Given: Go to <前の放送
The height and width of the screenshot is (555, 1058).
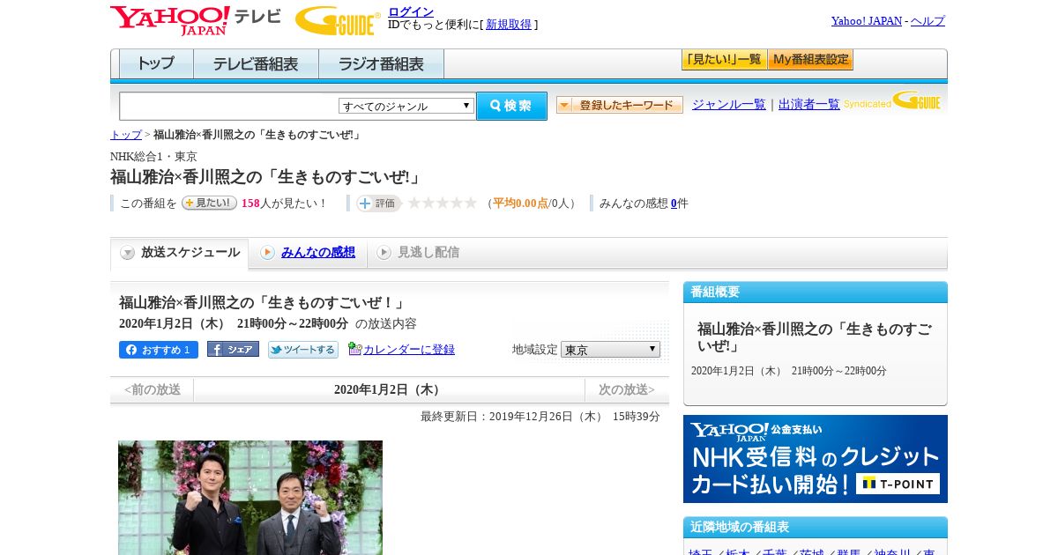Looking at the screenshot, I should [x=153, y=389].
